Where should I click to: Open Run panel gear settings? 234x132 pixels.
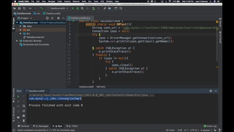tap(211, 91)
